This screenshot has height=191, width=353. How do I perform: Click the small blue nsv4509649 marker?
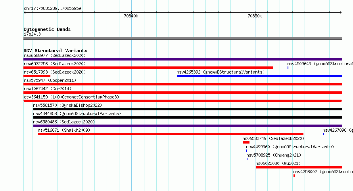288,68
